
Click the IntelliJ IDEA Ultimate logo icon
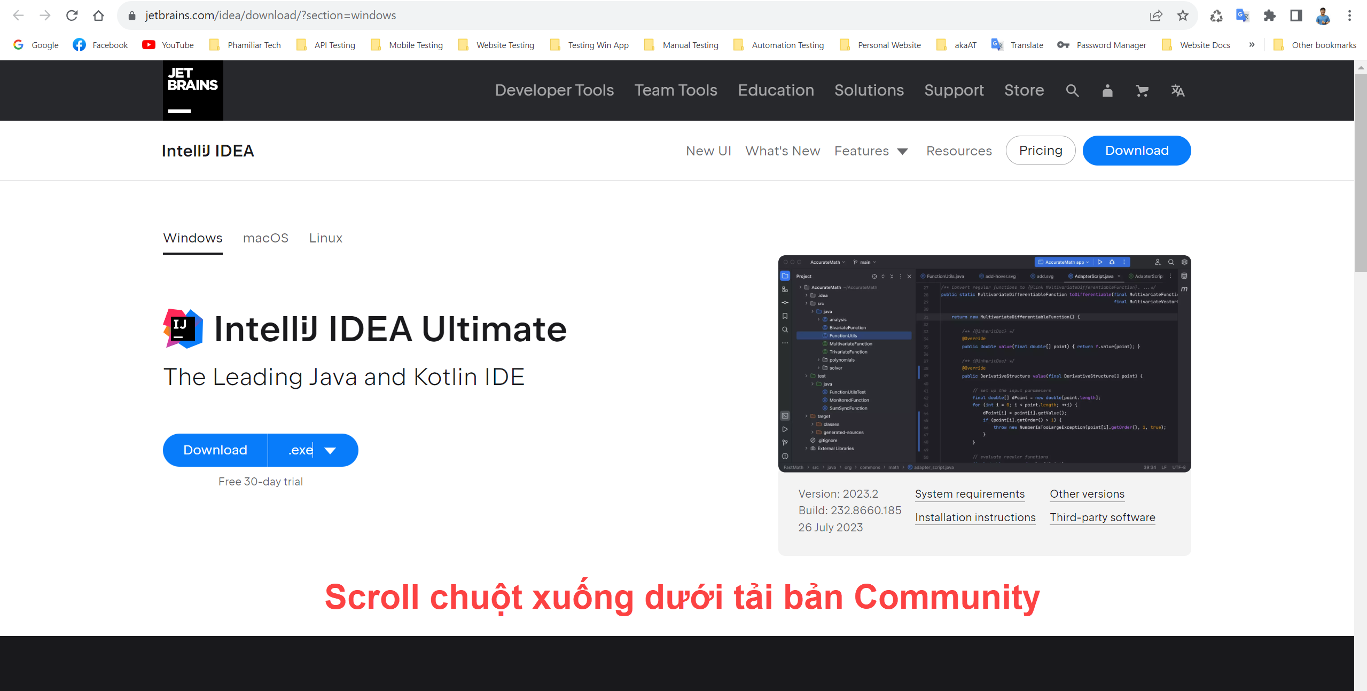point(183,328)
